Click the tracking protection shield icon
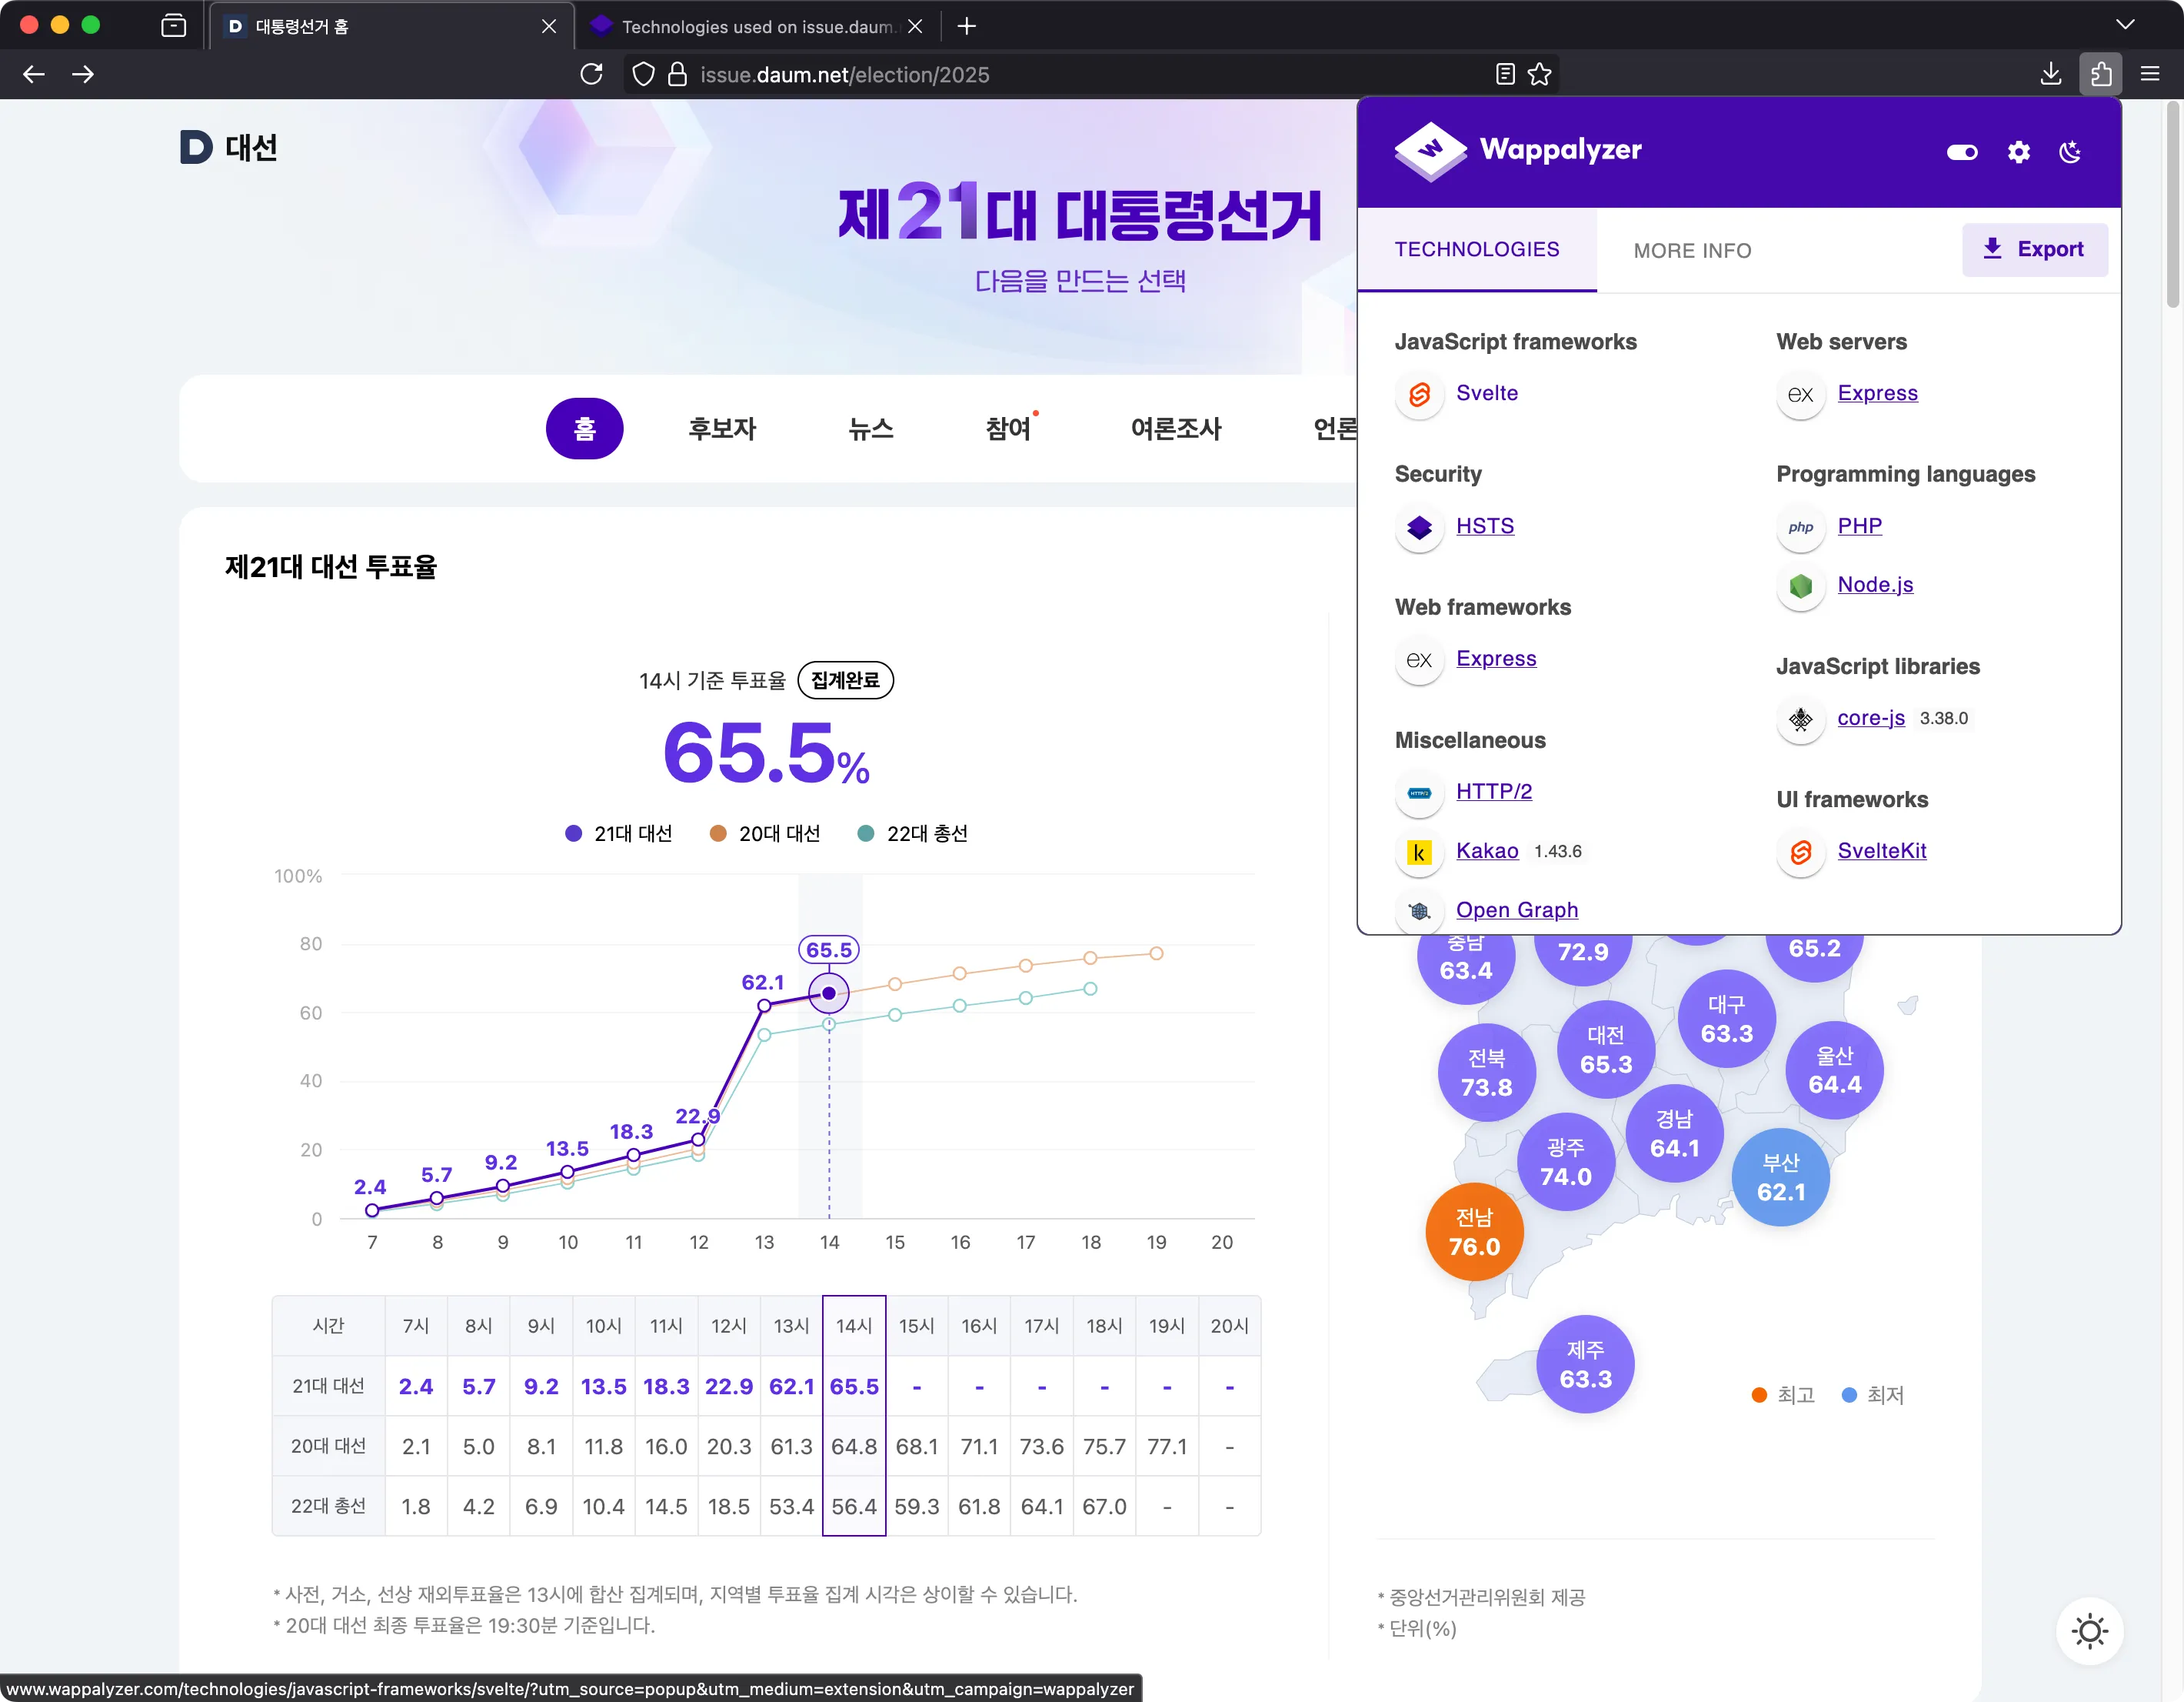Image resolution: width=2184 pixels, height=1702 pixels. (x=644, y=74)
